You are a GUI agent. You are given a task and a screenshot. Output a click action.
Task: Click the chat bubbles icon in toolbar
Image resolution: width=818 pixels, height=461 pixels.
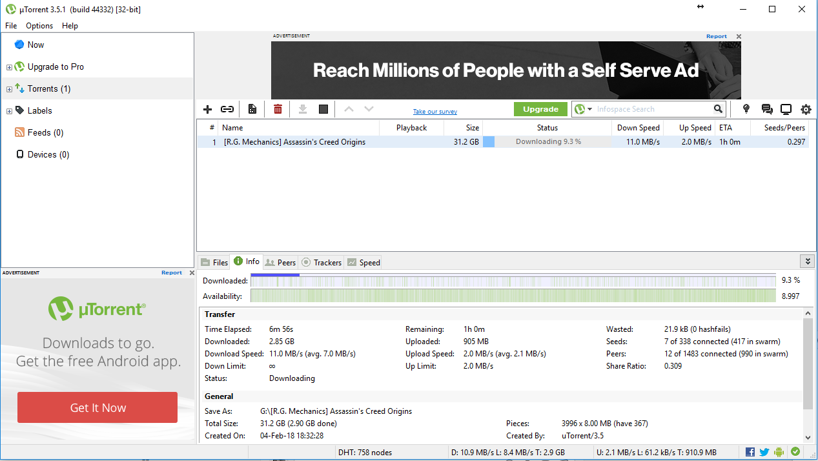[766, 109]
